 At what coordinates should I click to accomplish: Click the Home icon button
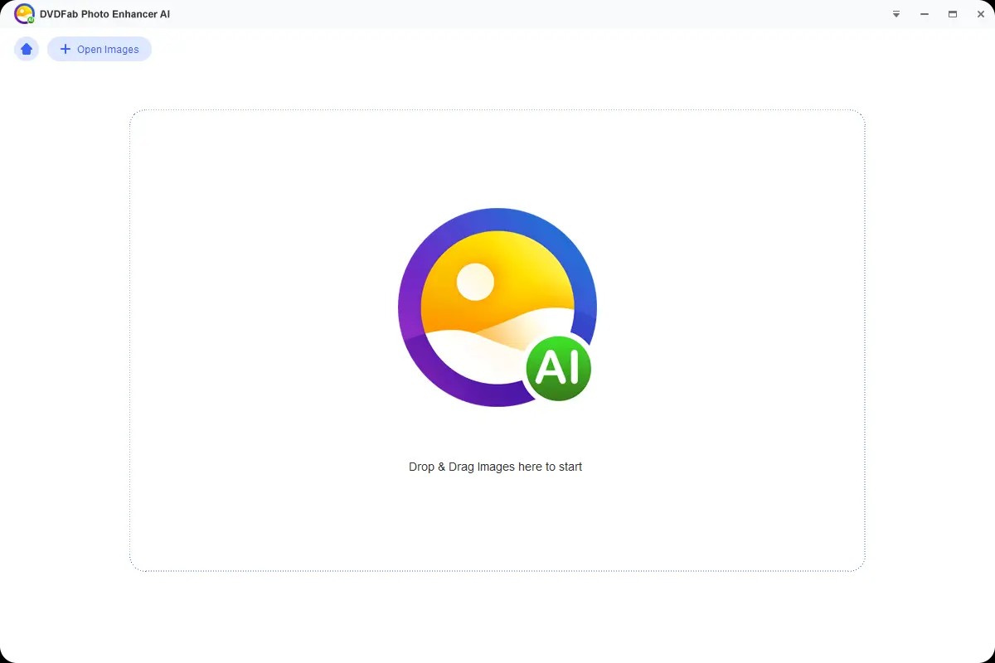click(x=27, y=49)
